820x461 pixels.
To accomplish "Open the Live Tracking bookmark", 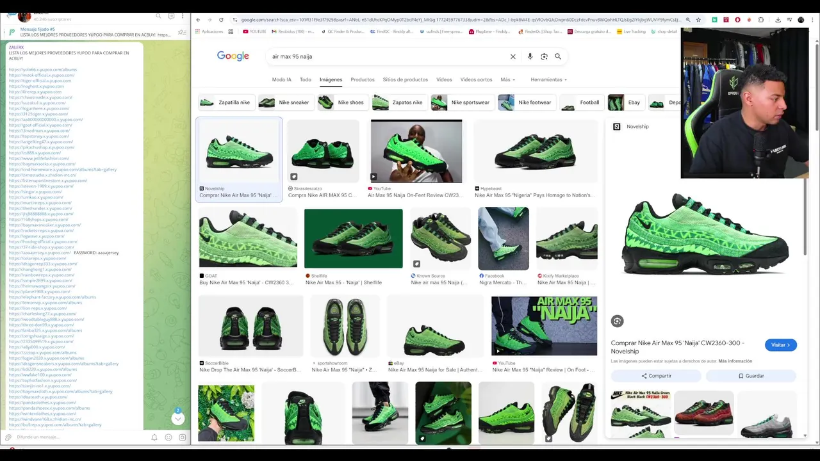I will [631, 31].
